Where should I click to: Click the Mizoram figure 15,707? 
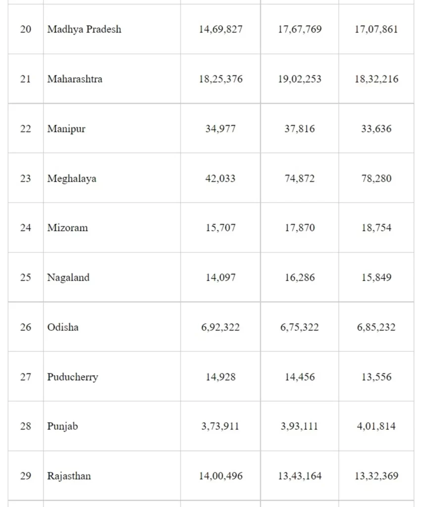(x=221, y=228)
